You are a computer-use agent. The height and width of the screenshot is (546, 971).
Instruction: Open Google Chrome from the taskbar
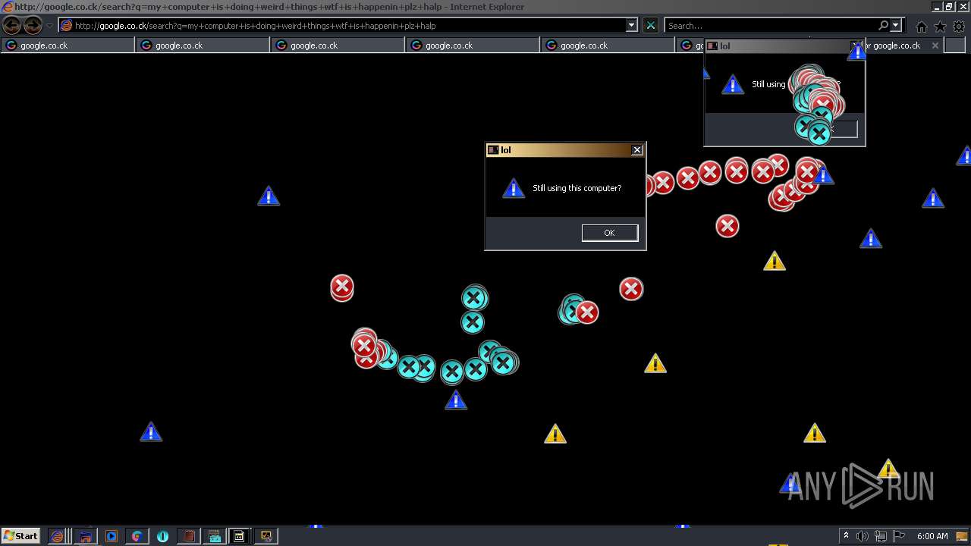(137, 536)
